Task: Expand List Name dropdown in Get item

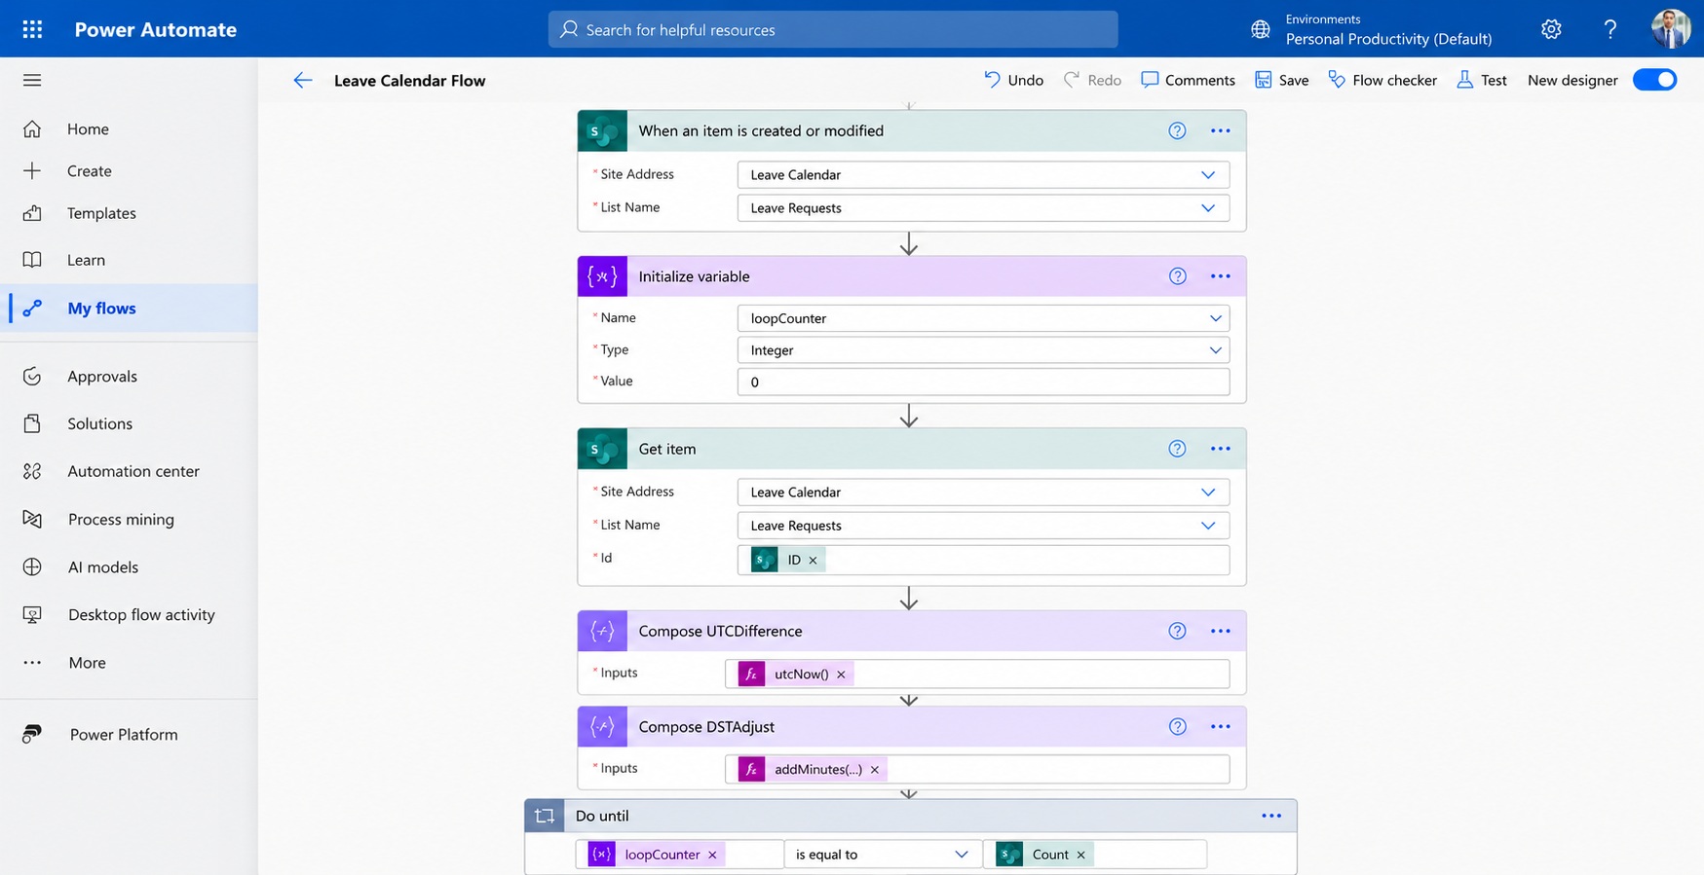Action: (1208, 526)
